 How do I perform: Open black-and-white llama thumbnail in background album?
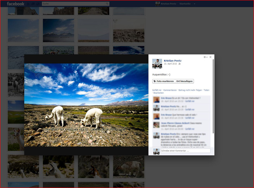point(16,85)
